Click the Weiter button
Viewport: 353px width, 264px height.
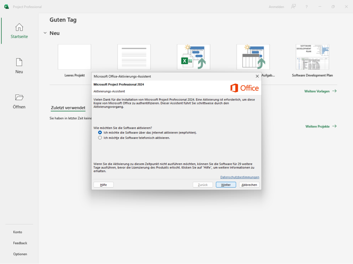(226, 185)
